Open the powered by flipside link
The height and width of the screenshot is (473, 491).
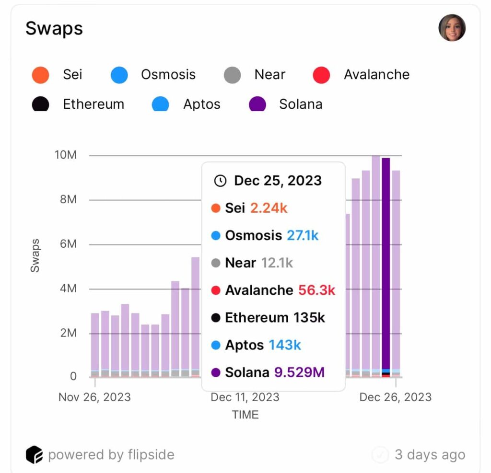pos(111,455)
